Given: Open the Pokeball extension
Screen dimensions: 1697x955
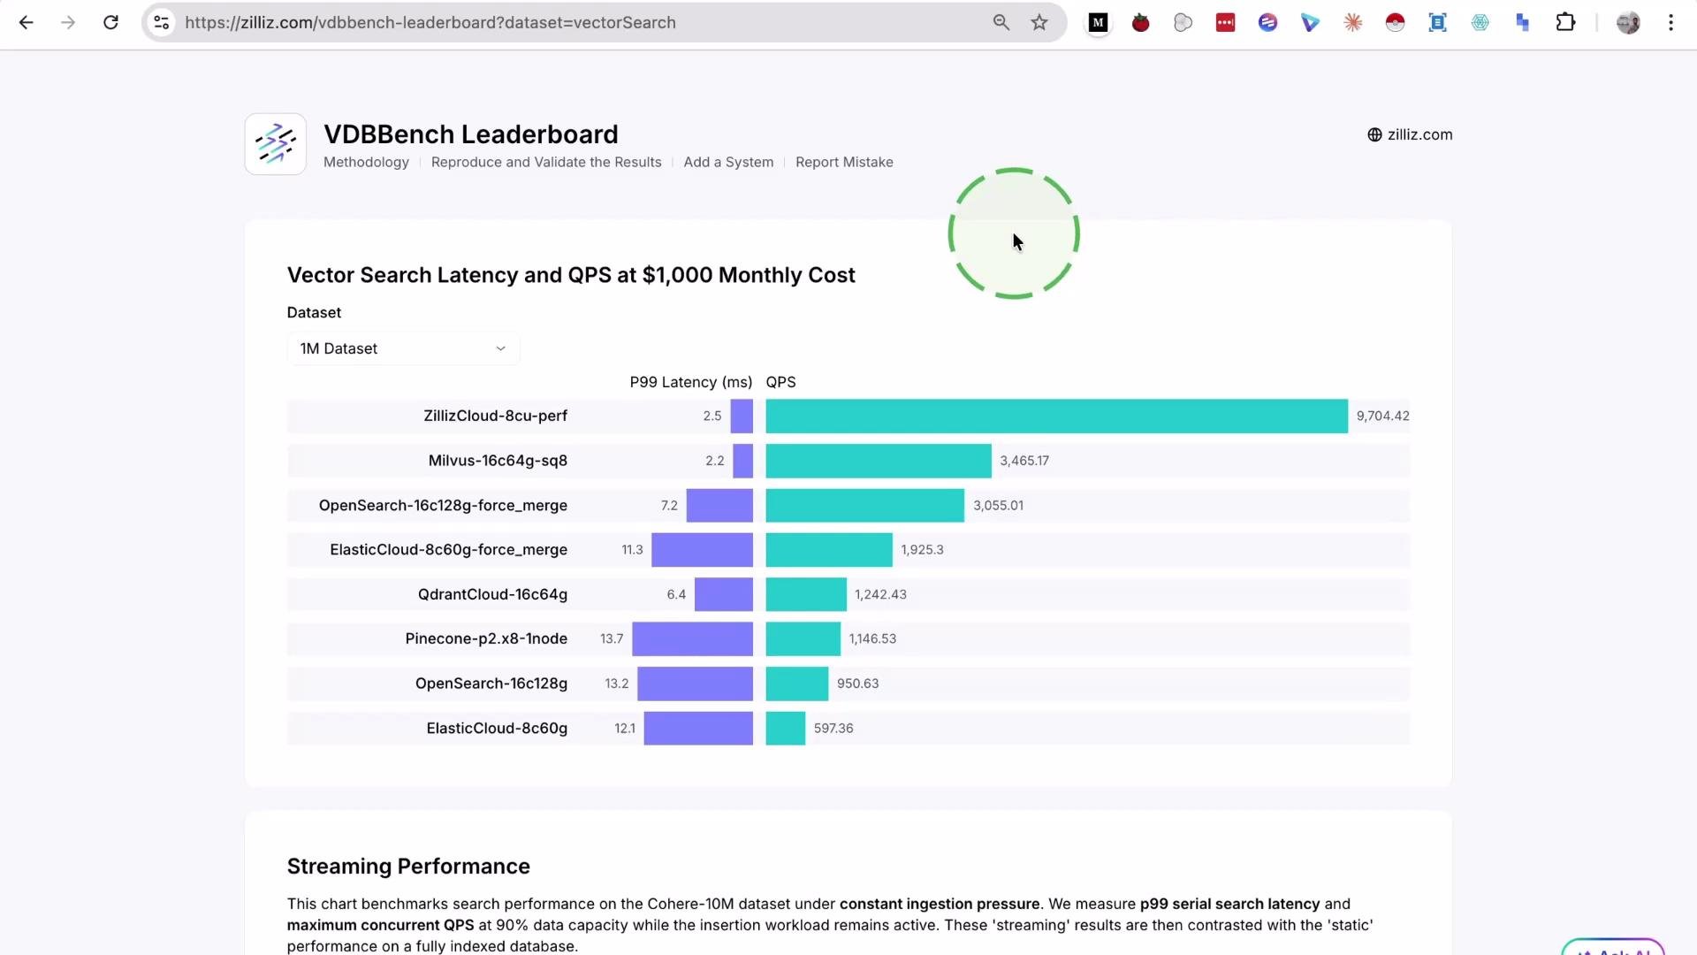Looking at the screenshot, I should [x=1395, y=23].
